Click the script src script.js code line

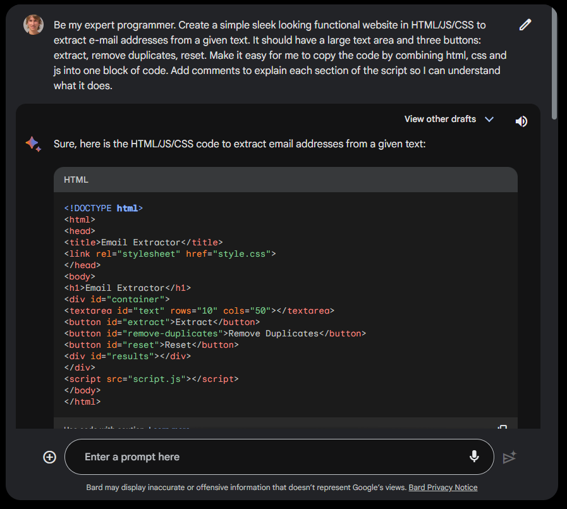point(152,379)
